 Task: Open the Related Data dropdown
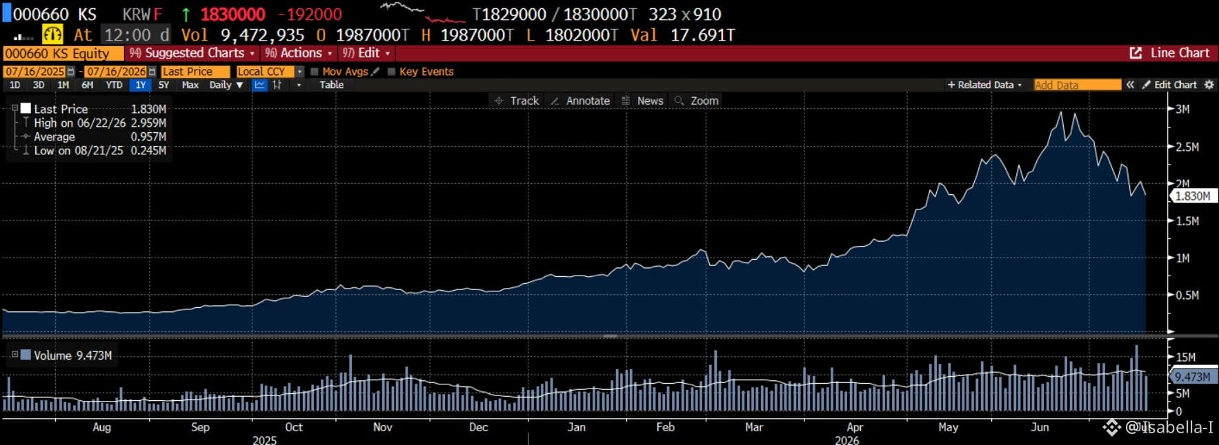(x=984, y=85)
